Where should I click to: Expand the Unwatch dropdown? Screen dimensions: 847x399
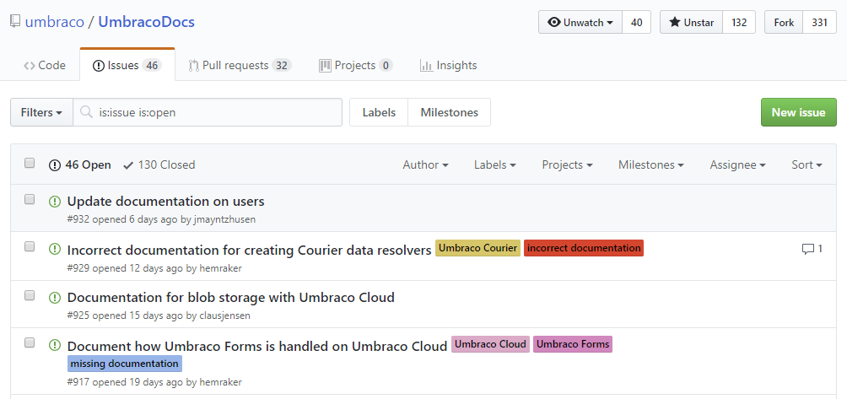(x=580, y=22)
